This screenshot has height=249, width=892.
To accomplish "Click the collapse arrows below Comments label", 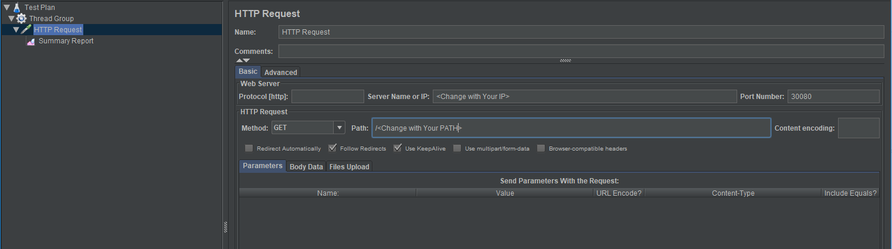I will point(243,60).
